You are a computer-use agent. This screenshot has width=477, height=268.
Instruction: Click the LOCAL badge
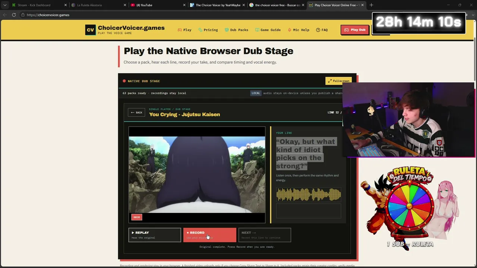[x=256, y=93]
